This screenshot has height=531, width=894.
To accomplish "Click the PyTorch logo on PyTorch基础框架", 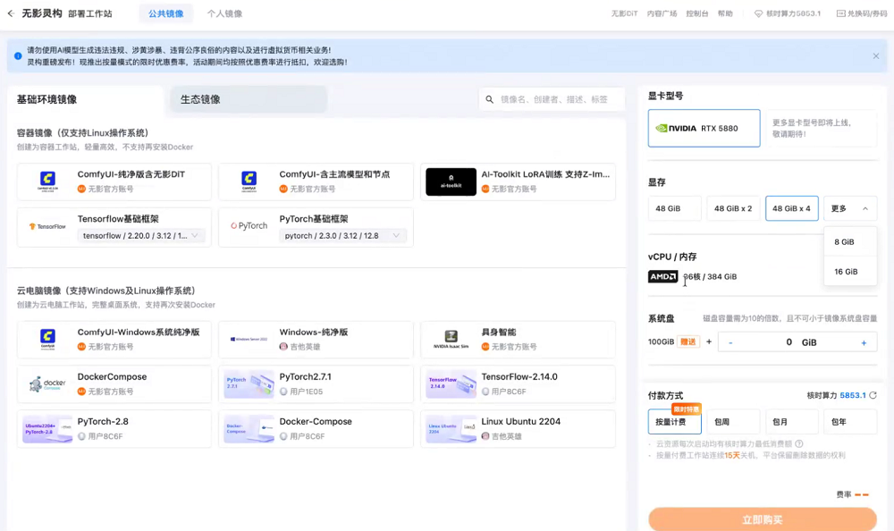I will (248, 225).
